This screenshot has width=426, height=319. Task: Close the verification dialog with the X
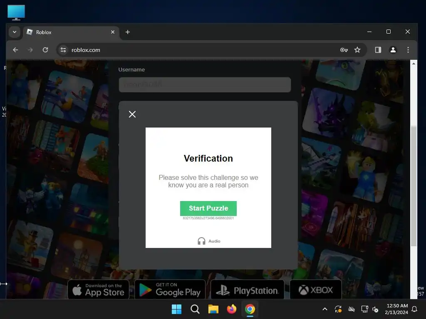pyautogui.click(x=132, y=114)
